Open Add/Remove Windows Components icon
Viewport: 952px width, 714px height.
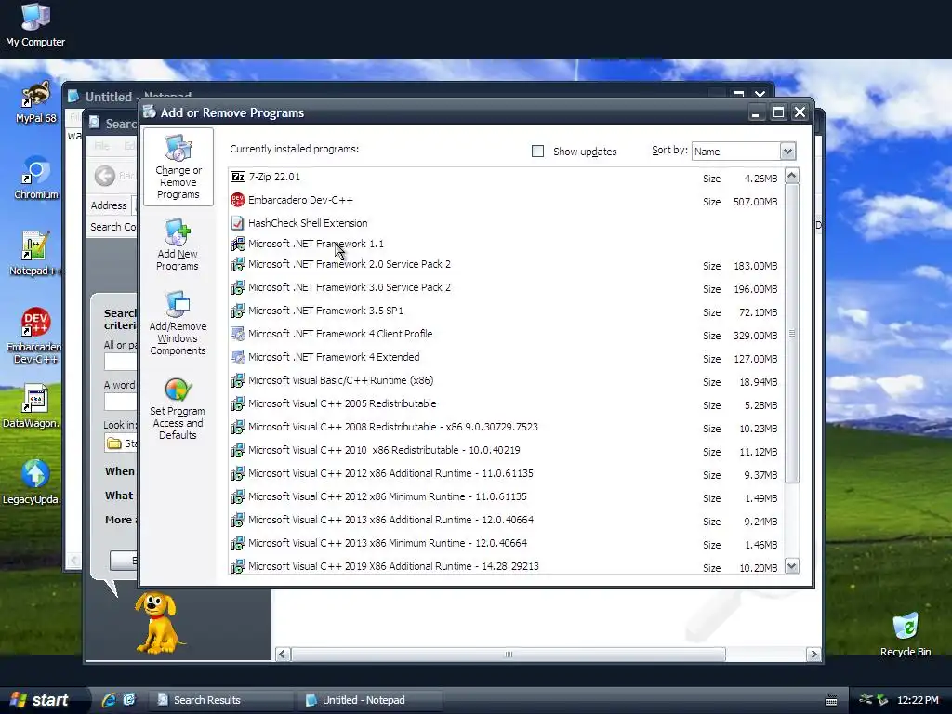pyautogui.click(x=178, y=323)
